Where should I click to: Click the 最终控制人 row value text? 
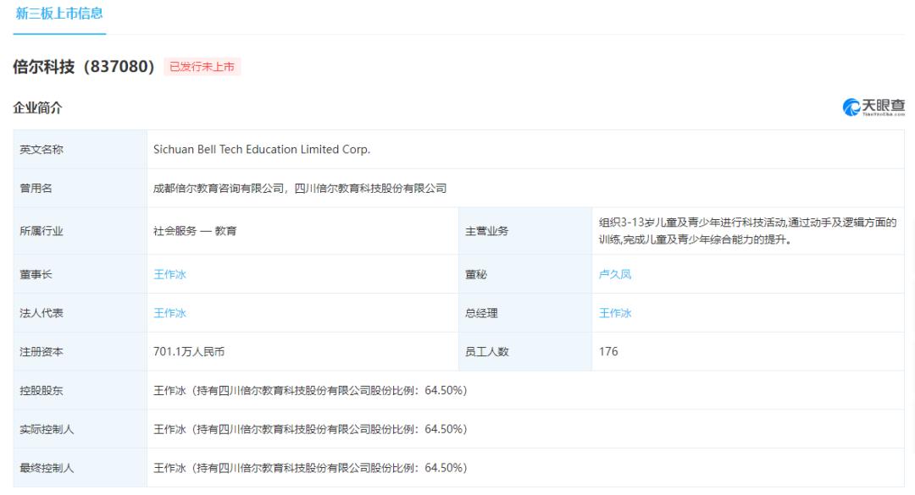[310, 468]
